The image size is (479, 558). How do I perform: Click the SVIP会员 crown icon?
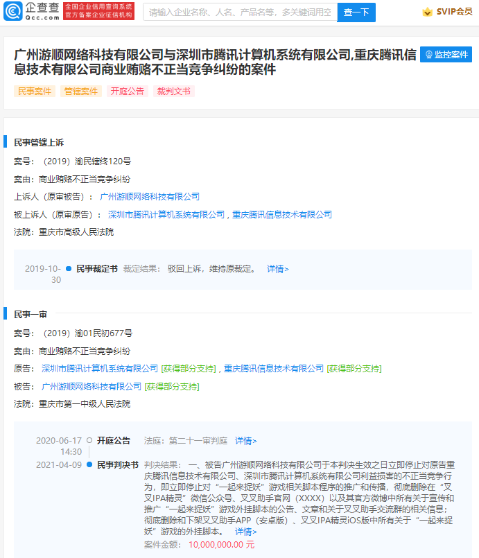coord(427,12)
